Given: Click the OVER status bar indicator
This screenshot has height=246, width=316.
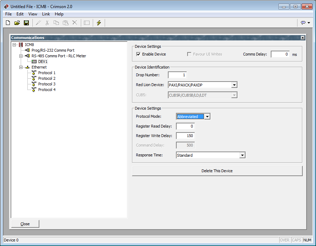Looking at the screenshot, I should click(x=284, y=240).
